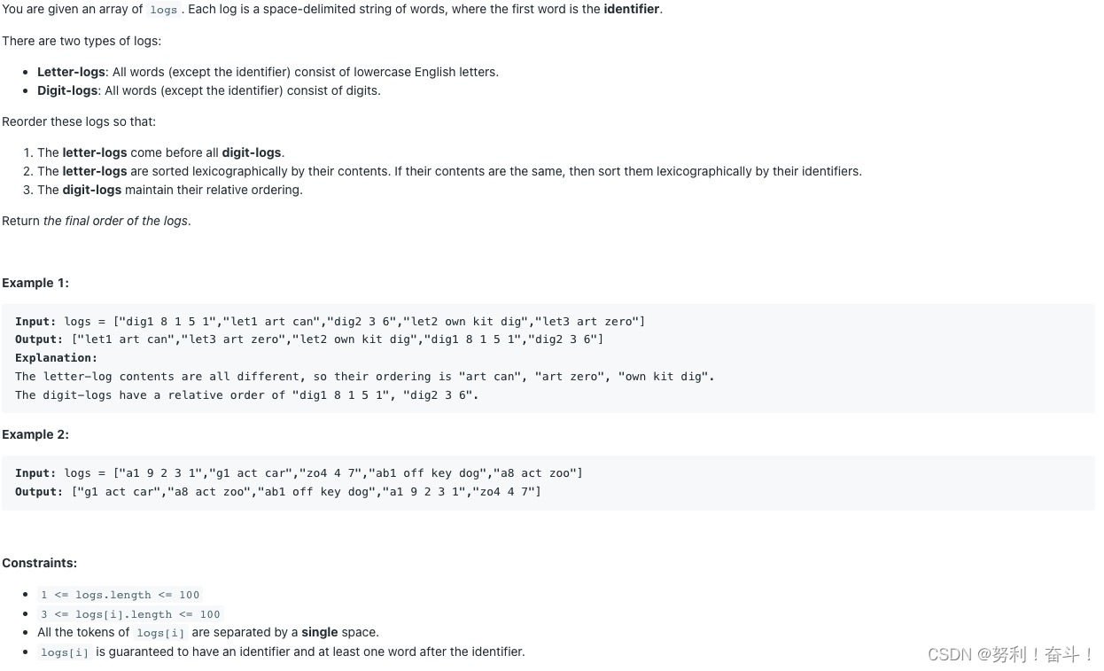Viewport: 1104px width, 671px height.
Task: Click rule three about digit-logs relative ordering
Action: click(x=170, y=190)
